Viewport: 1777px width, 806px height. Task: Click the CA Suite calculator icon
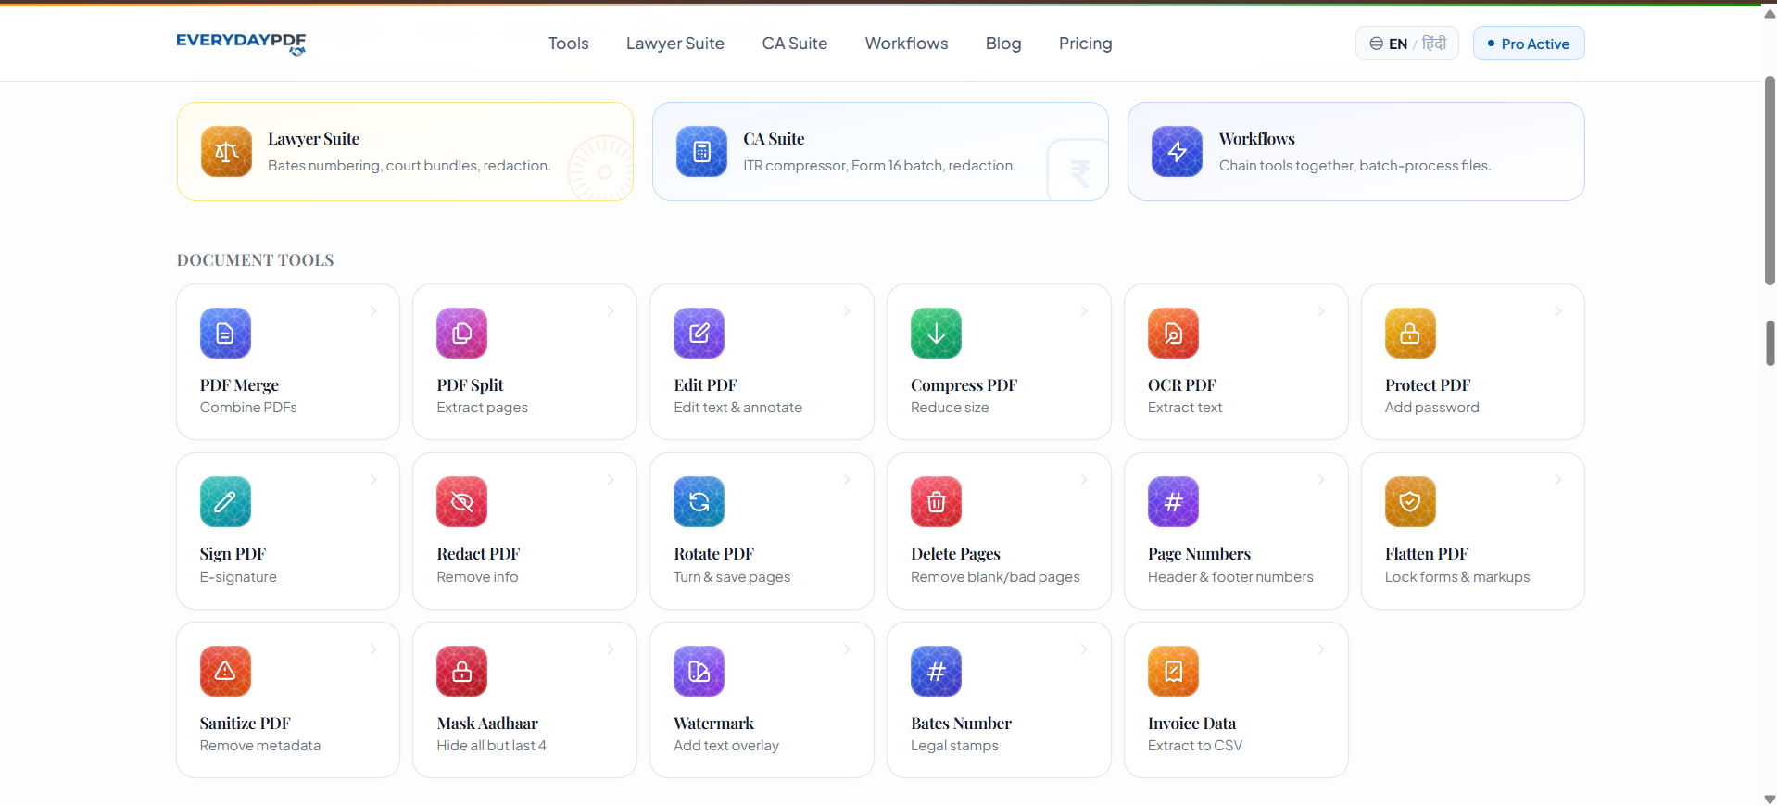[701, 152]
